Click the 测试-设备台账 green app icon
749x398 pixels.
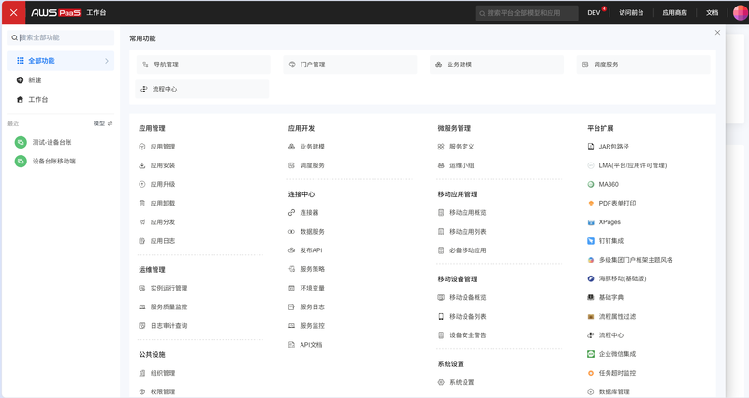coord(21,142)
